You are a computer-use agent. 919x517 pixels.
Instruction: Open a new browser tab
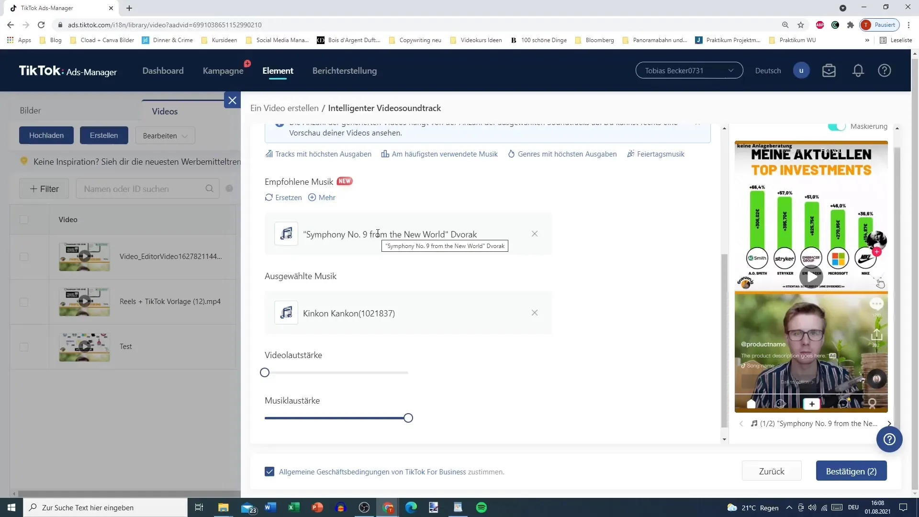tap(129, 8)
